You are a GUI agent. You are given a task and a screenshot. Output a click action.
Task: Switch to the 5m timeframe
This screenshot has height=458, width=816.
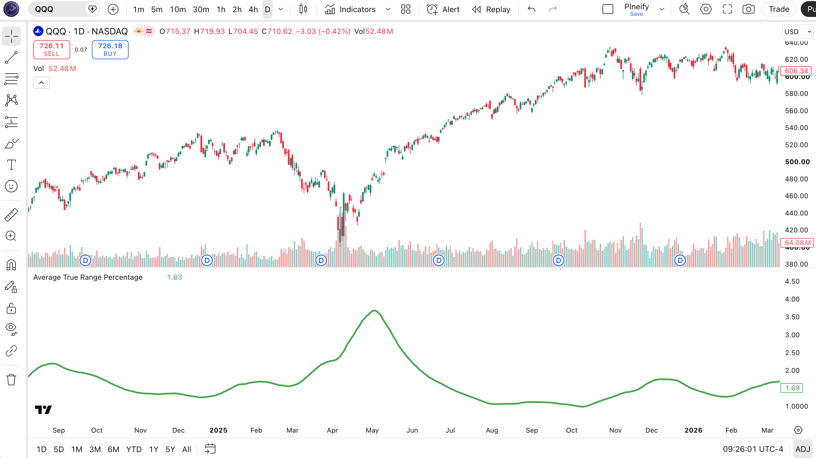tap(157, 9)
